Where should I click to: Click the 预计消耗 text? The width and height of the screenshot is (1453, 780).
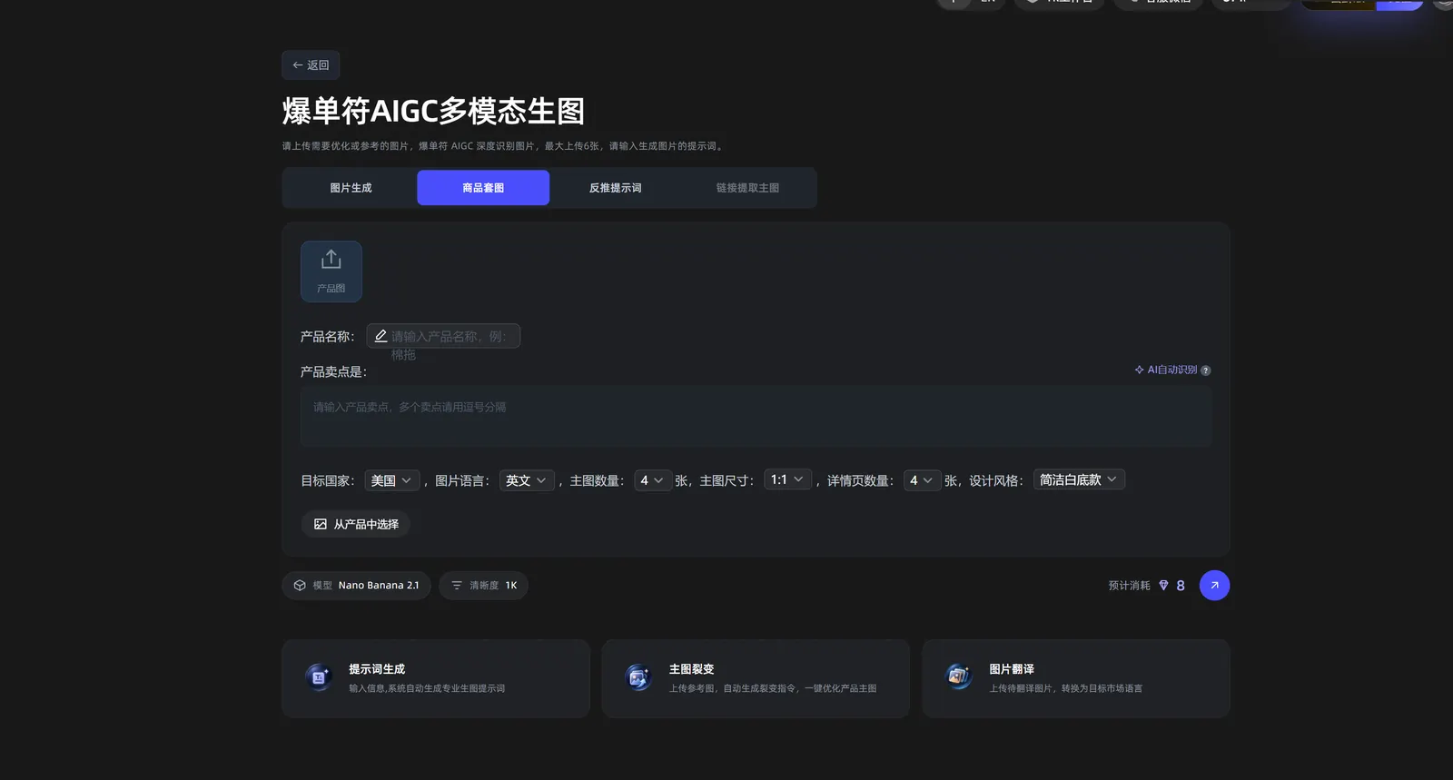[x=1129, y=586]
